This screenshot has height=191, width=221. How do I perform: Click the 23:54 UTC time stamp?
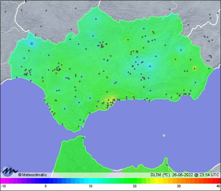(209, 175)
